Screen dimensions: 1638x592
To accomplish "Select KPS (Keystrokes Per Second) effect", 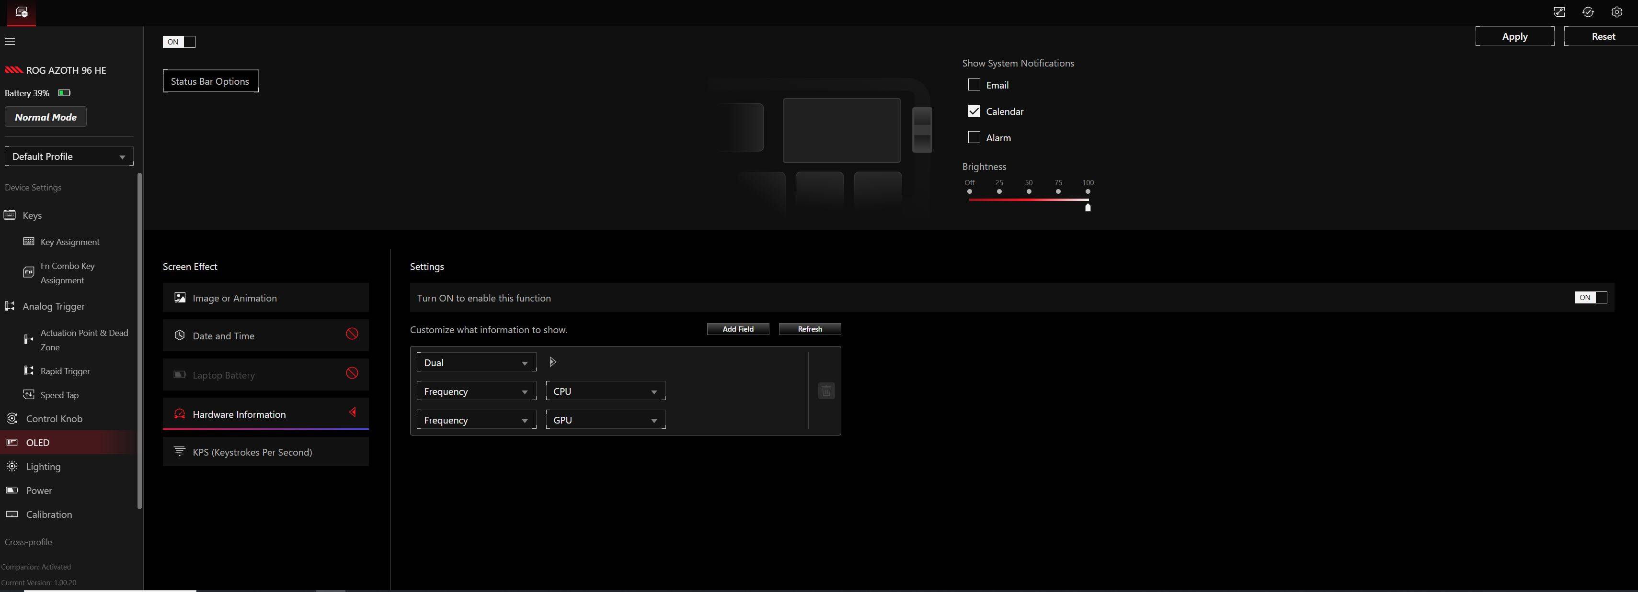I will (x=265, y=452).
